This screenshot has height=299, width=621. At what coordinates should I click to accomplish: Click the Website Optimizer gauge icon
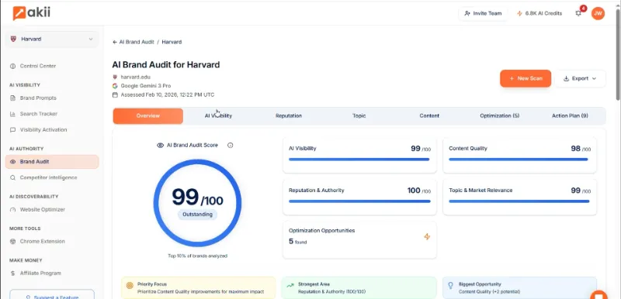click(x=12, y=210)
